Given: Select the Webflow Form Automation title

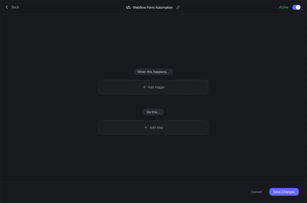Looking at the screenshot, I should [153, 8].
